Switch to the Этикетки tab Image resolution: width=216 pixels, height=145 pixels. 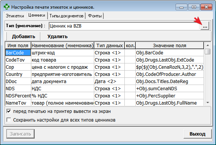[15, 16]
